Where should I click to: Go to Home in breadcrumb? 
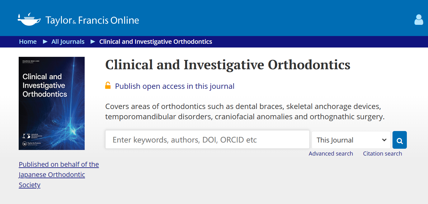pyautogui.click(x=28, y=42)
